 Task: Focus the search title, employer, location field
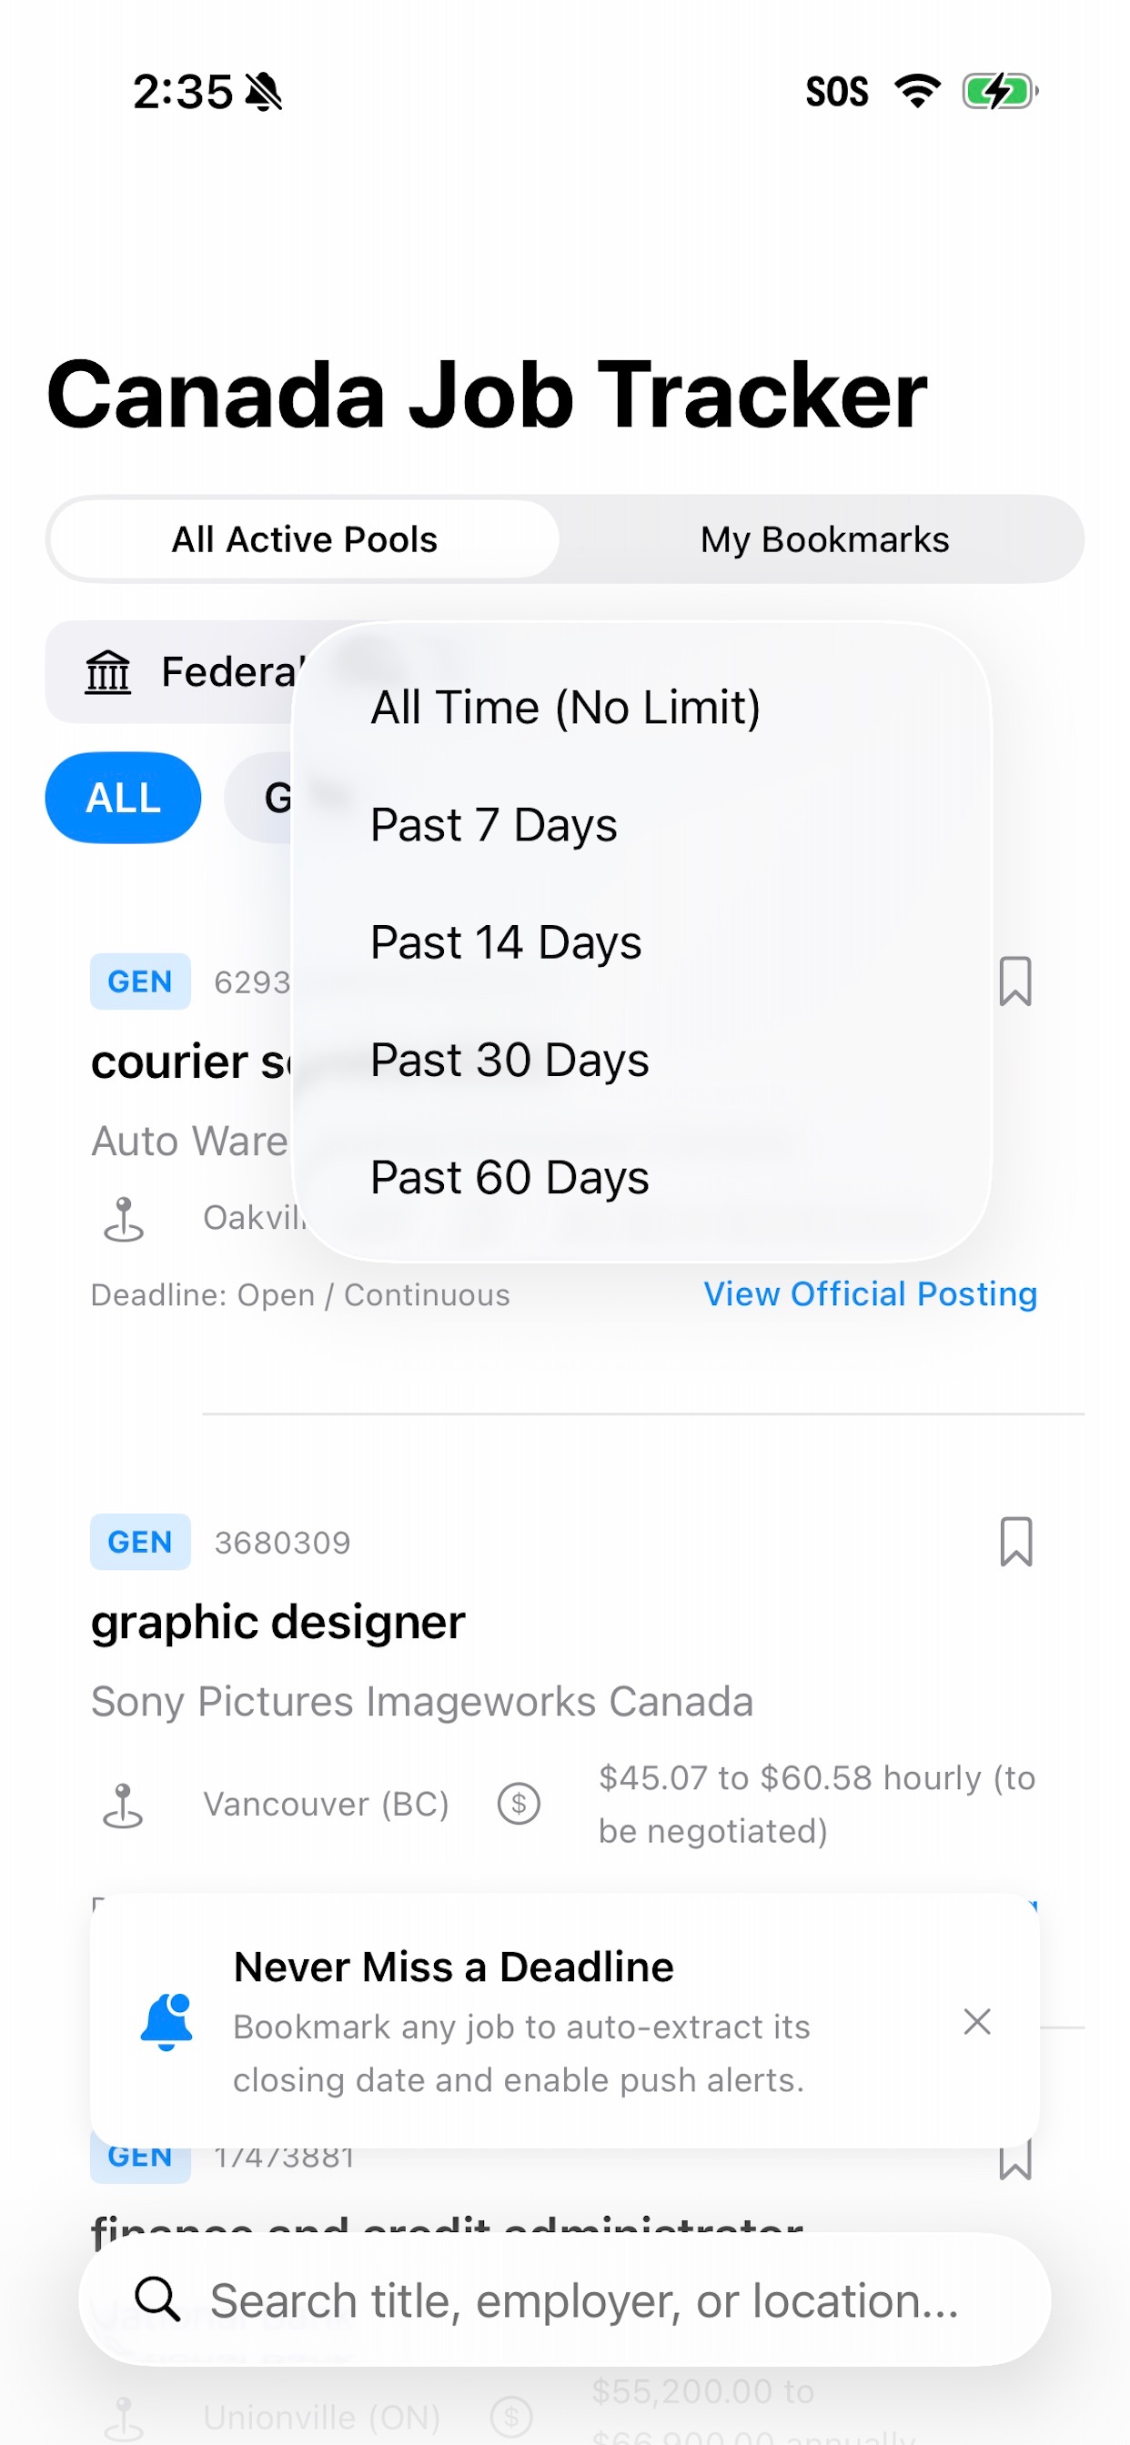[564, 2299]
